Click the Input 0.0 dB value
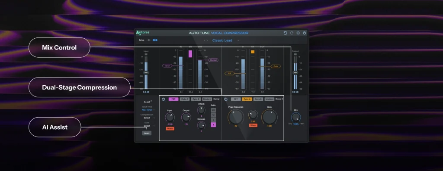Viewport: 443px width, 171px height. pyautogui.click(x=146, y=92)
